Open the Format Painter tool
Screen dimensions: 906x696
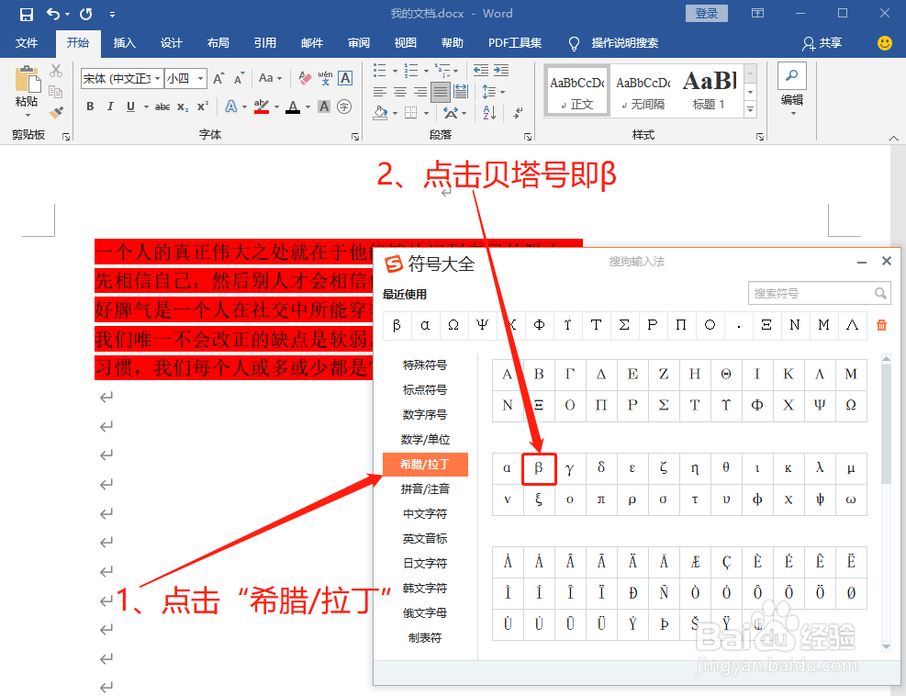[57, 112]
